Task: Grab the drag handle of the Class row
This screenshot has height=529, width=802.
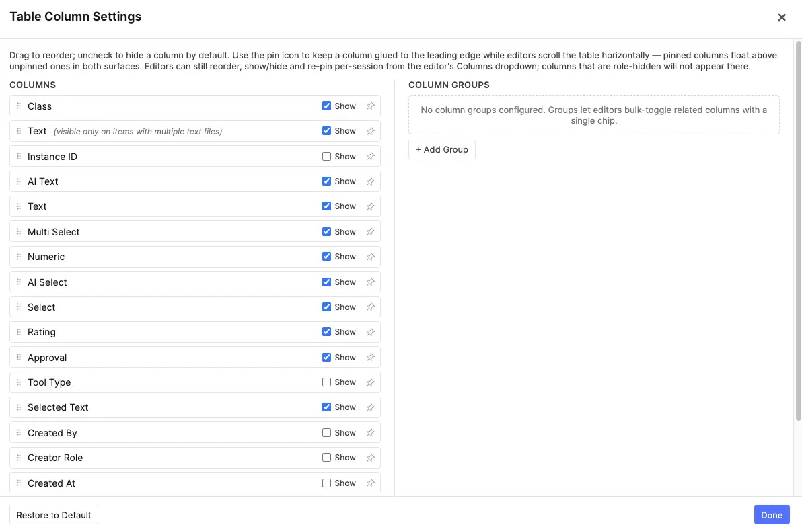Action: pos(18,106)
